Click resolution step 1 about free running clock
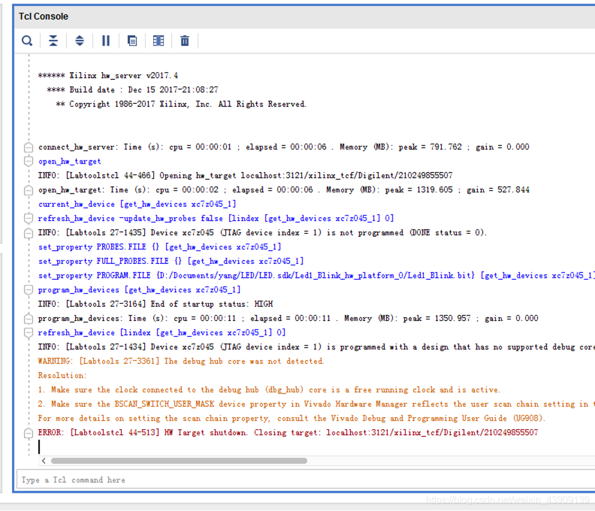The height and width of the screenshot is (511, 595). pos(269,390)
